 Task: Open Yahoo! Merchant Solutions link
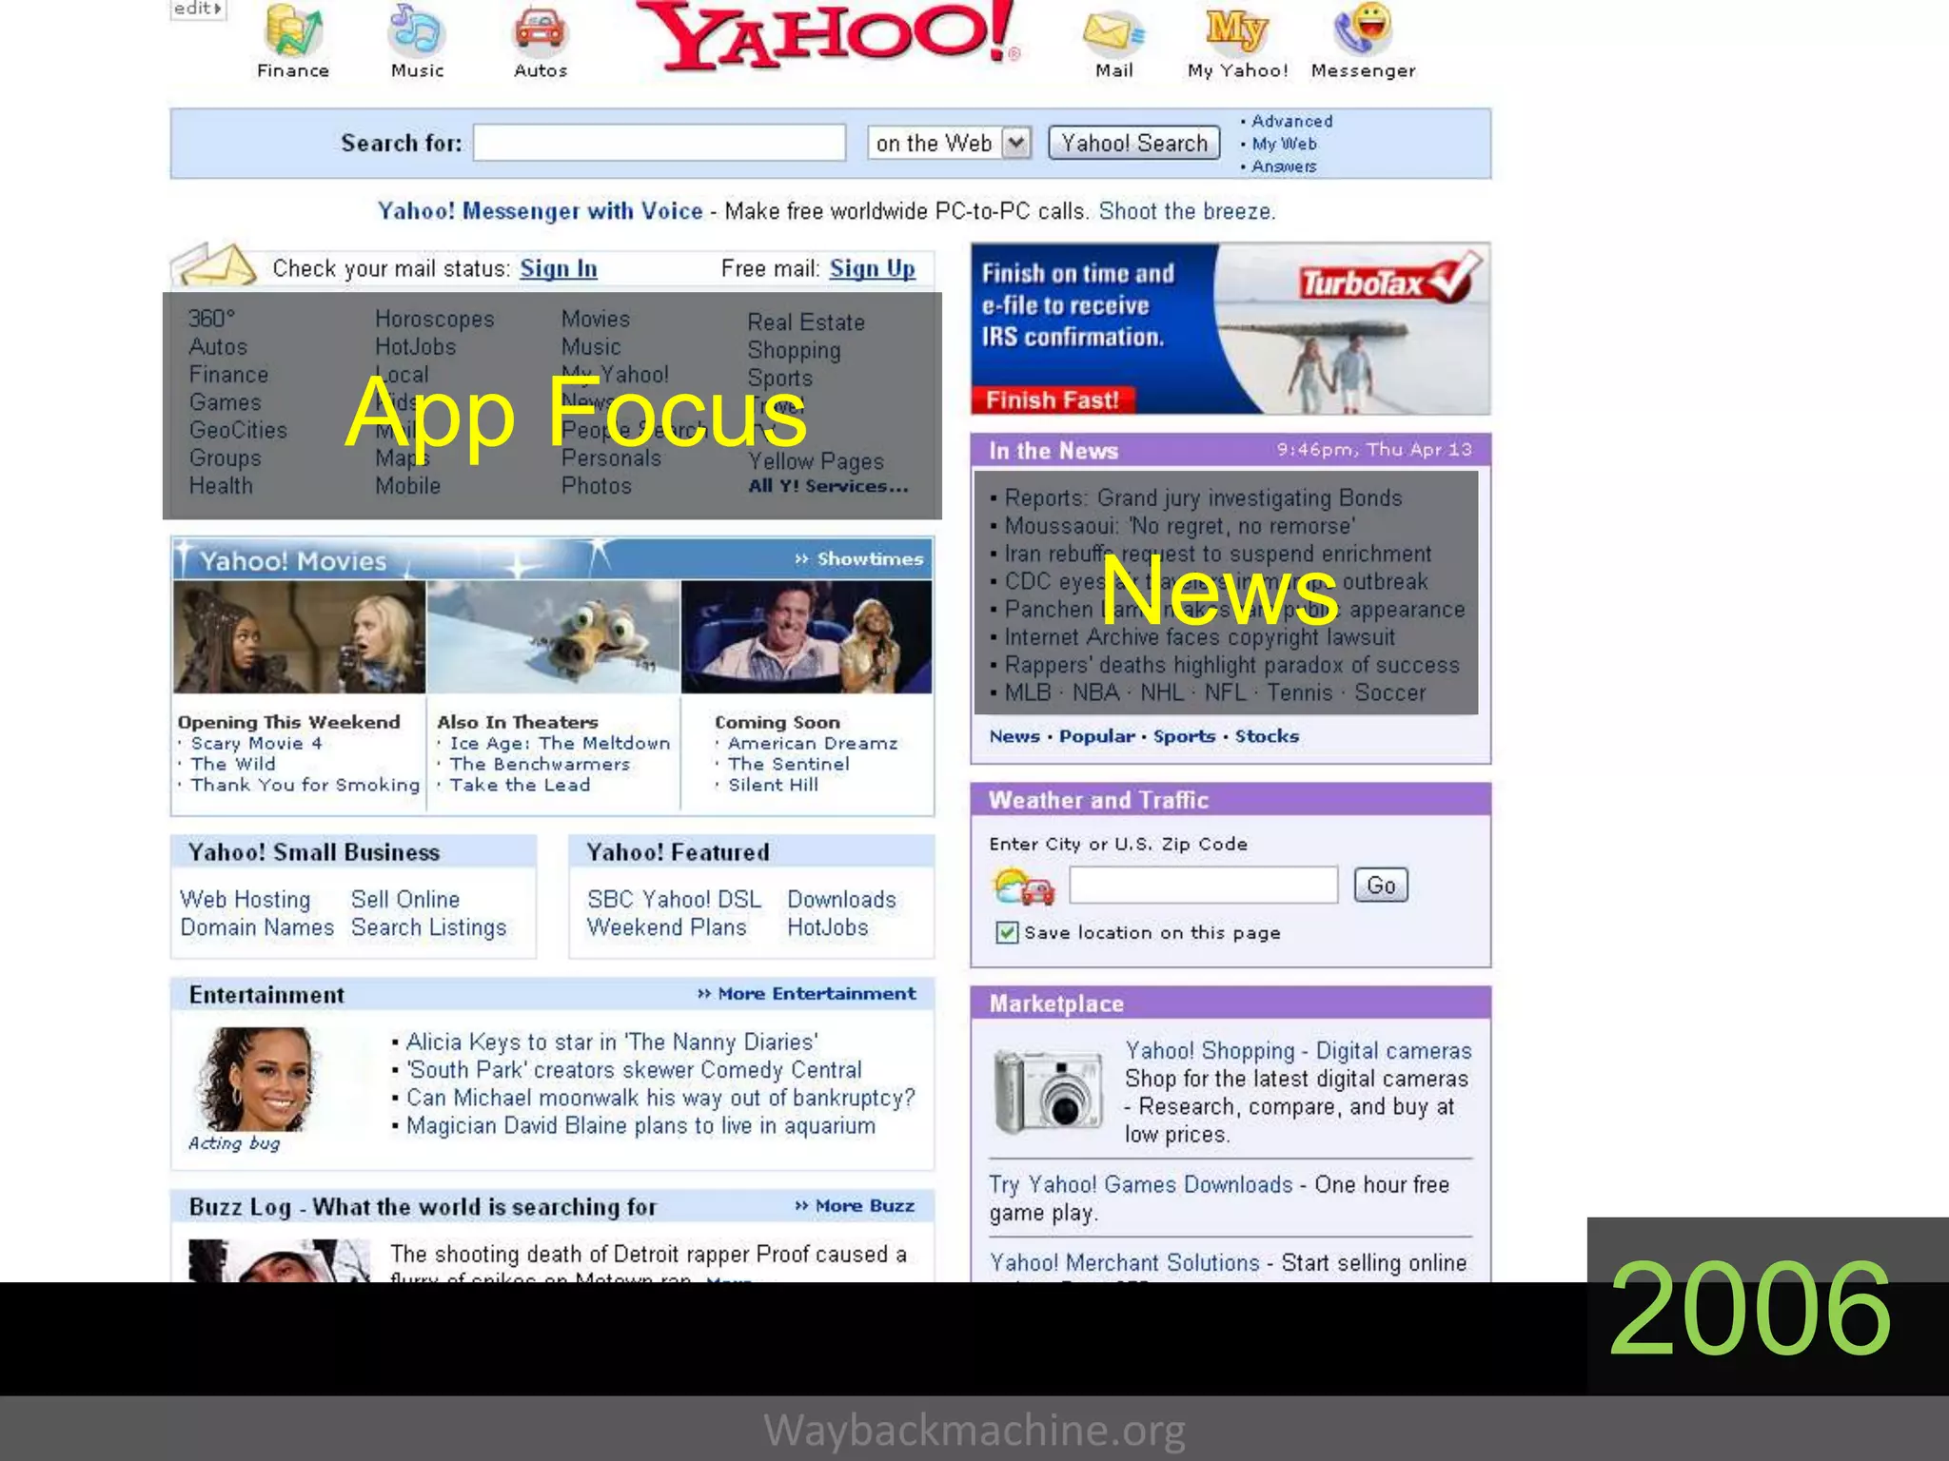click(x=1124, y=1263)
